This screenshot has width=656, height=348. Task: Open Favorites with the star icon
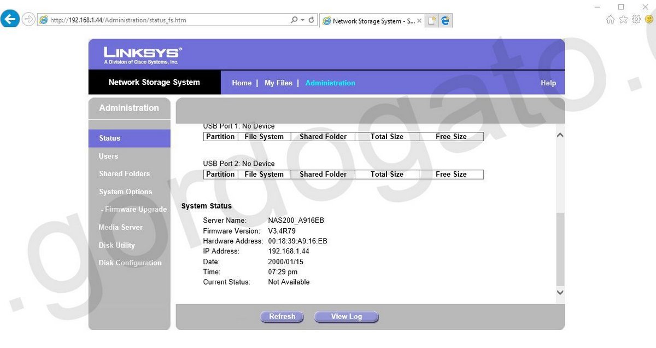[x=623, y=19]
